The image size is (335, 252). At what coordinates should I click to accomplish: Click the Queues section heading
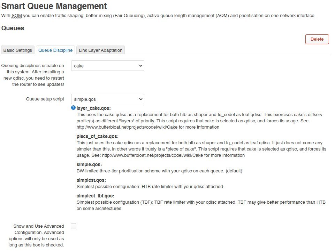click(x=13, y=28)
